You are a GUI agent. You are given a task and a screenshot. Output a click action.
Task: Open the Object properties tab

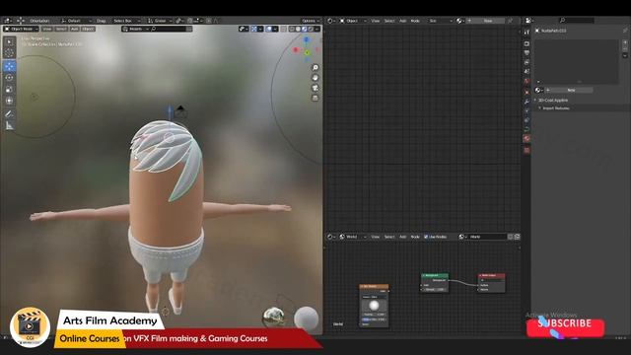[526, 92]
